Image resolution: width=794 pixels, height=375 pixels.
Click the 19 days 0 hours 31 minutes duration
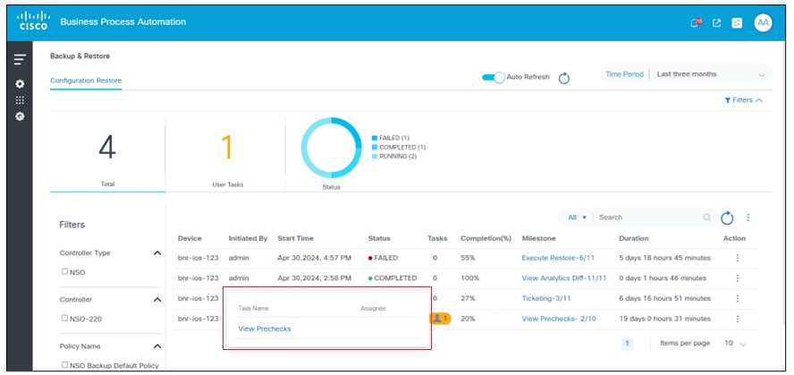point(667,319)
